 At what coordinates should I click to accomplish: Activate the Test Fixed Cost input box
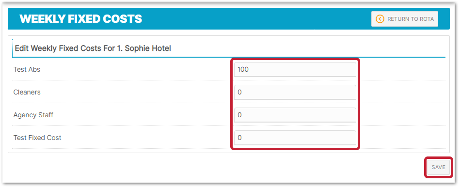pos(295,138)
